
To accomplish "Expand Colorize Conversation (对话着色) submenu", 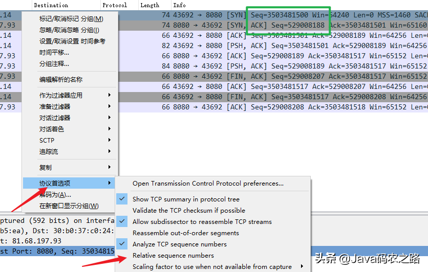I will point(71,129).
